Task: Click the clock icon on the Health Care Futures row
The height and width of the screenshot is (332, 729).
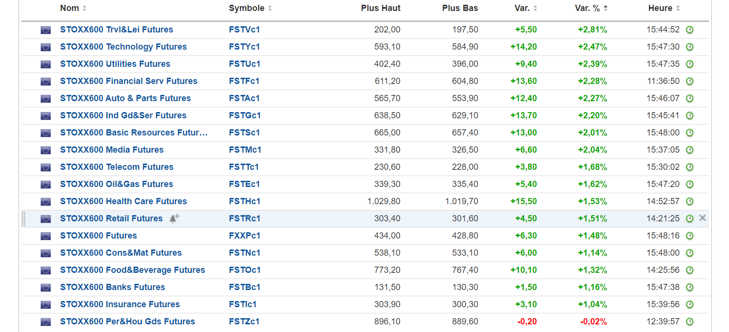Action: click(x=689, y=201)
